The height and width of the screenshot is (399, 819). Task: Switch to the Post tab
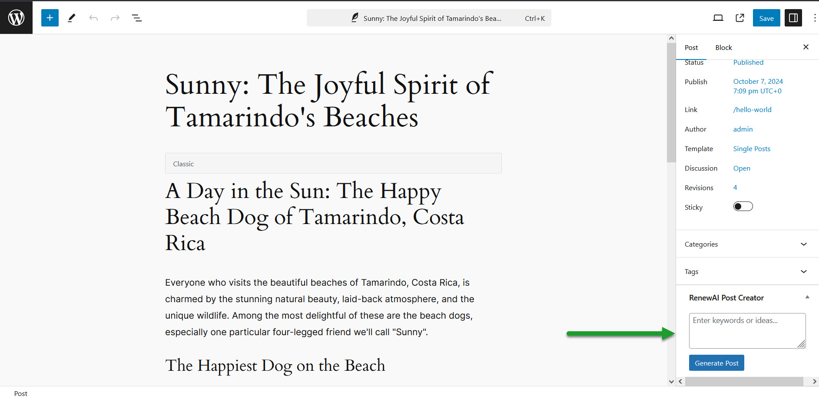tap(691, 47)
